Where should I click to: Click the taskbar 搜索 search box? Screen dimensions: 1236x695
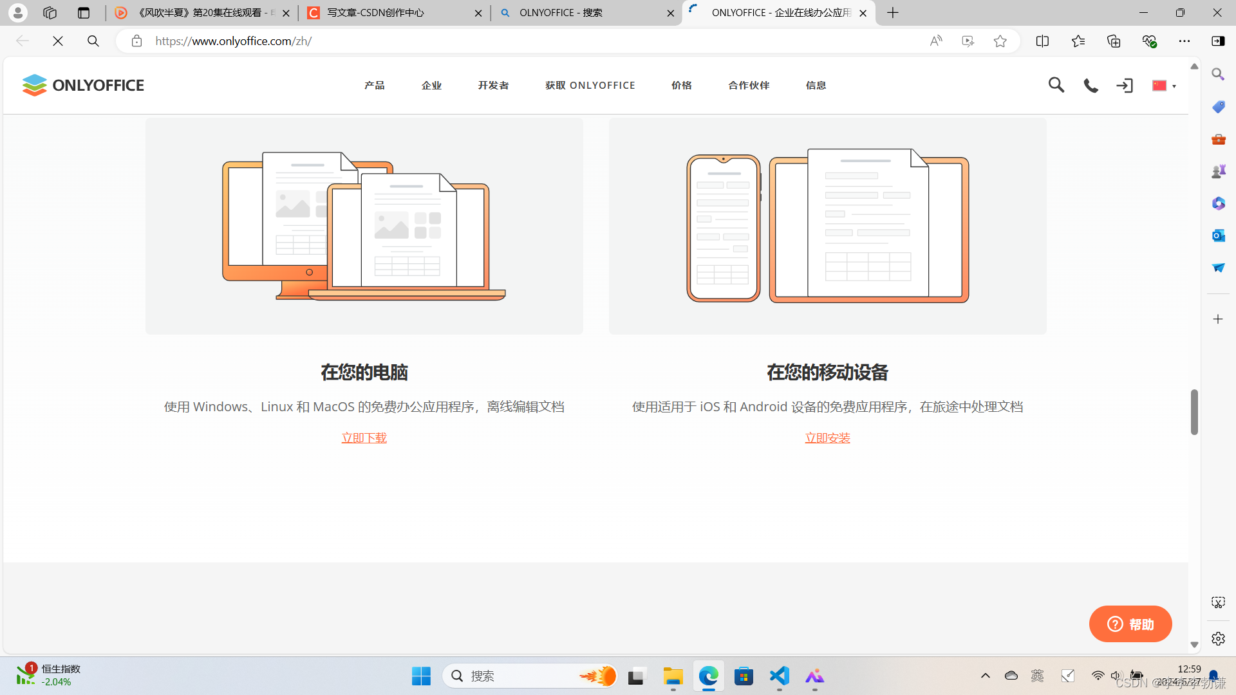point(530,676)
